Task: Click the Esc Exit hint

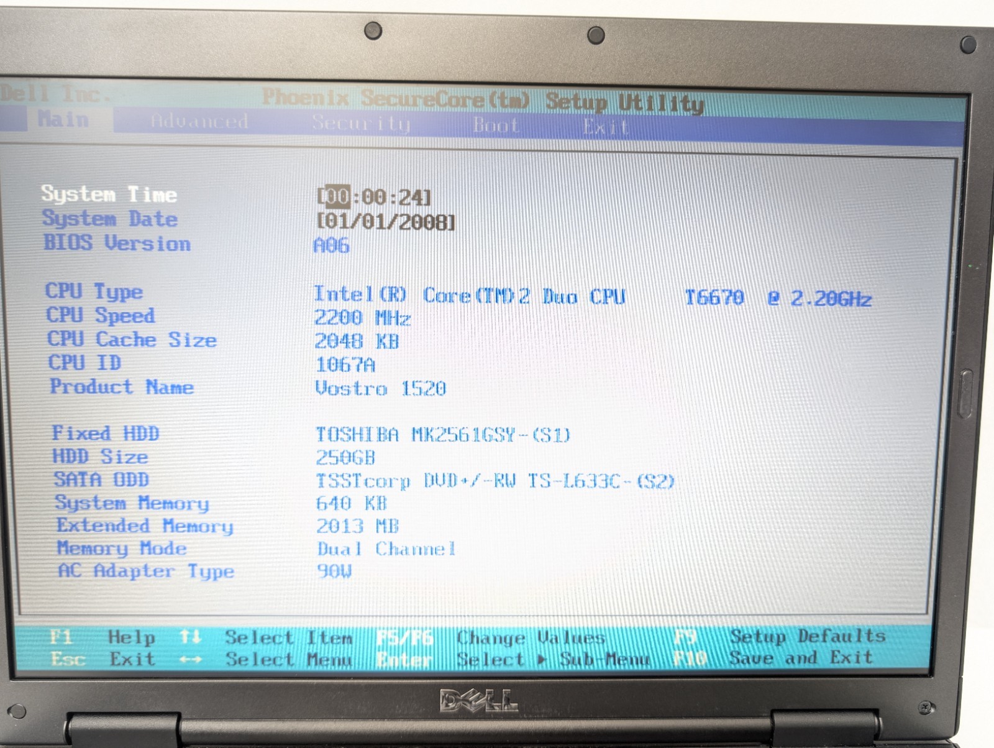Action: click(x=103, y=659)
